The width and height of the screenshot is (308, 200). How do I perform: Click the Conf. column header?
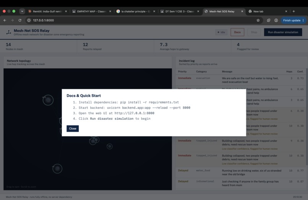[300, 72]
